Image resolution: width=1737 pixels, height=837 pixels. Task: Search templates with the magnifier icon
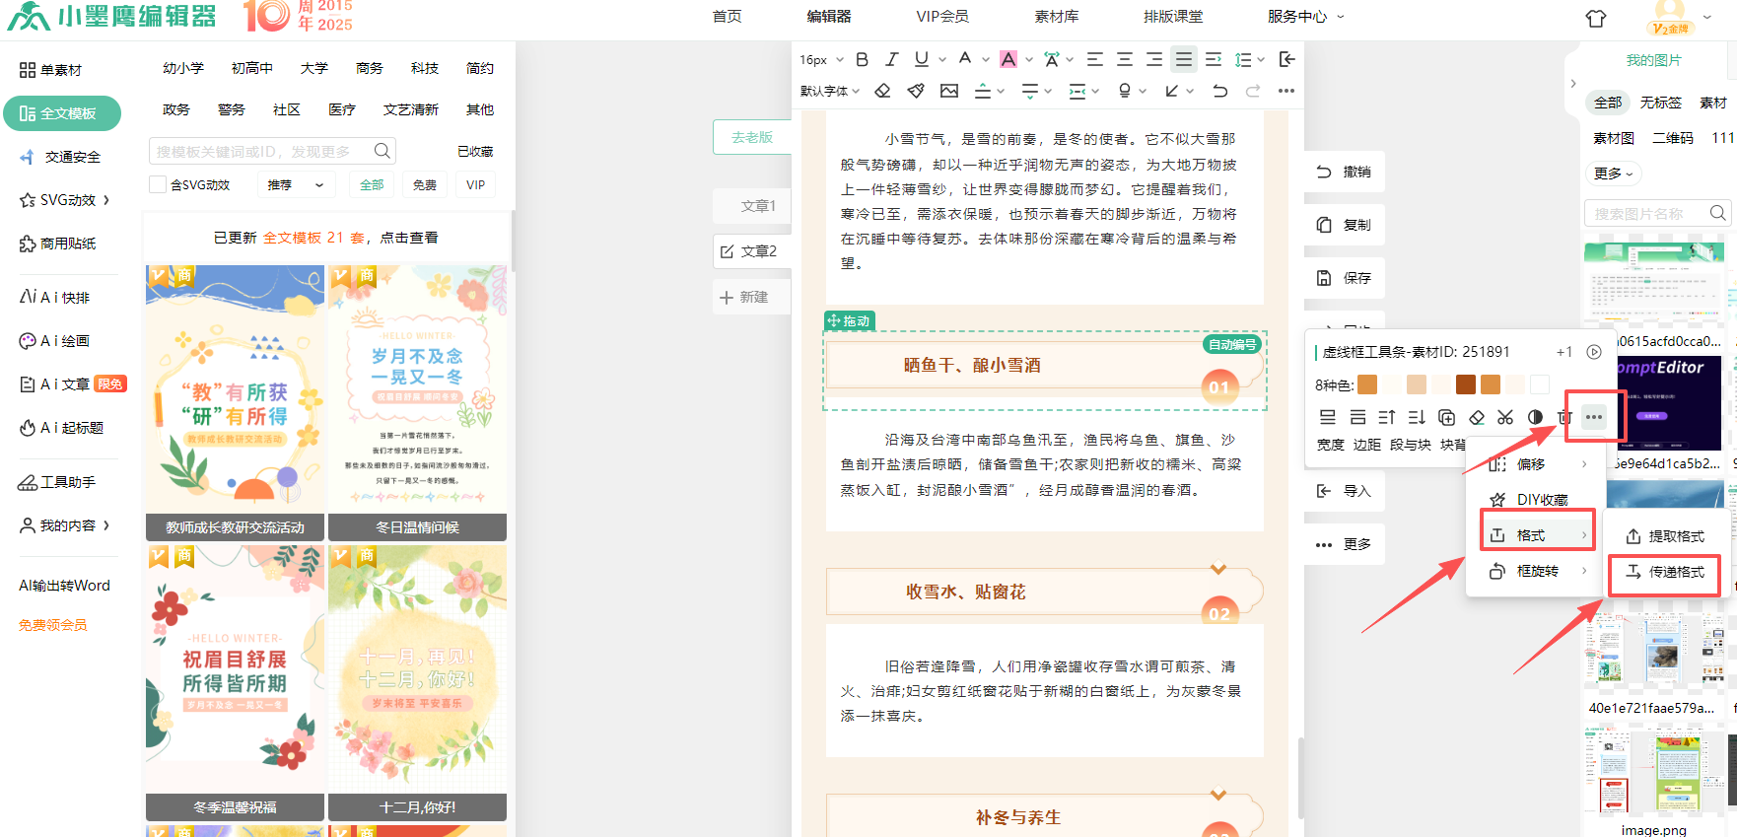[x=382, y=151]
